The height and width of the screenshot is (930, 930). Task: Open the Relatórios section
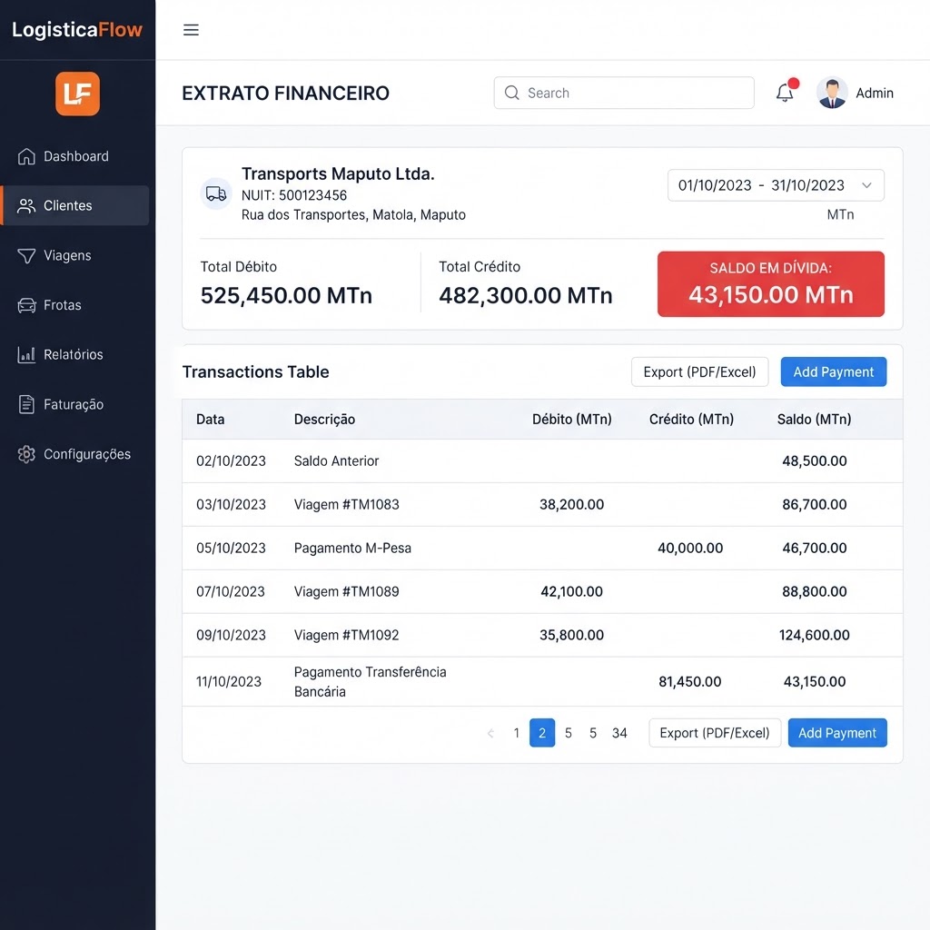pos(75,355)
